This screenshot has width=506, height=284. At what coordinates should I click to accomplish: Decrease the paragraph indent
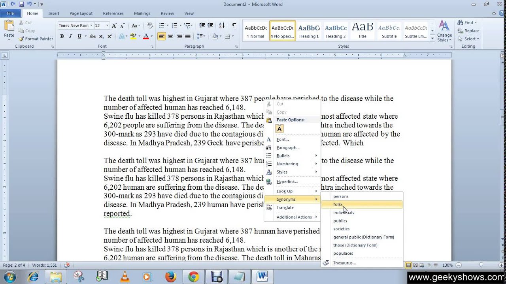coord(202,26)
